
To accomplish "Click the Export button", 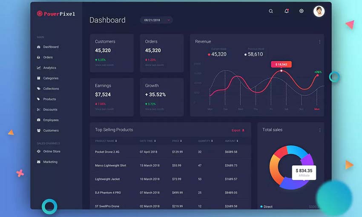I will click(x=238, y=130).
